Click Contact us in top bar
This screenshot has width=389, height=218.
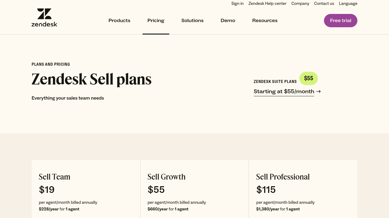pos(324,4)
